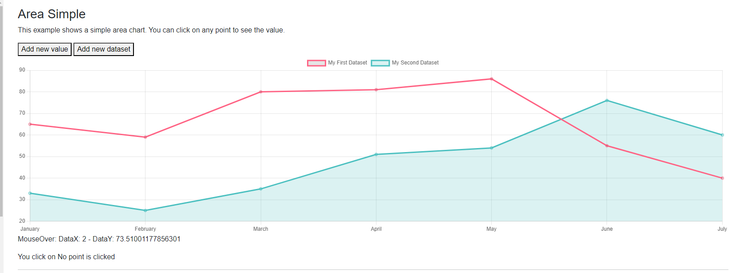Click the Add new dataset button
Viewport: 736px width, 273px height.
click(104, 49)
